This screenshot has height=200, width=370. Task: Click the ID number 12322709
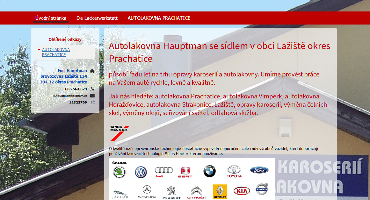click(78, 102)
